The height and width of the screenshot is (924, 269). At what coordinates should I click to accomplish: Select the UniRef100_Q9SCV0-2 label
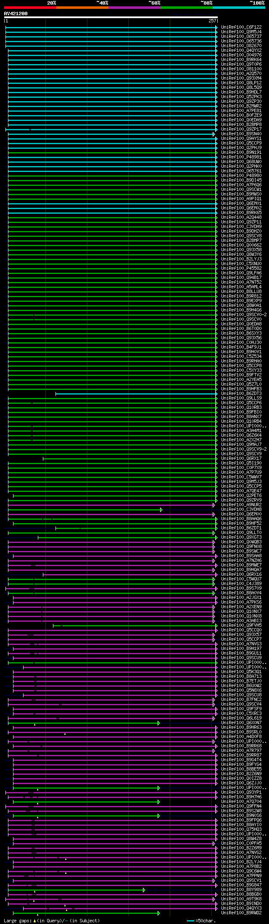pyautogui.click(x=244, y=314)
